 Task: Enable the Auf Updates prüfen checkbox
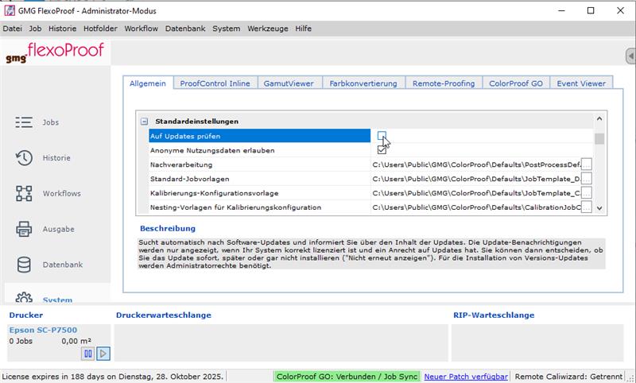click(382, 136)
